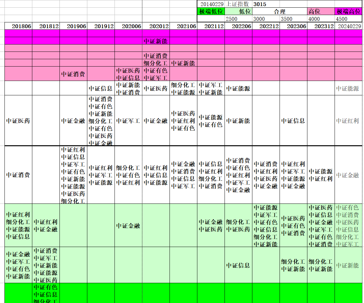364x303 pixels.
Task: Select 中证信息 in the light green 202206 cell
Action: coord(238,265)
